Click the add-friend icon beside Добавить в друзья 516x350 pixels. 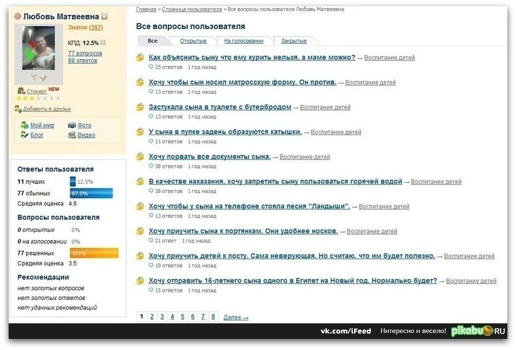[x=18, y=109]
